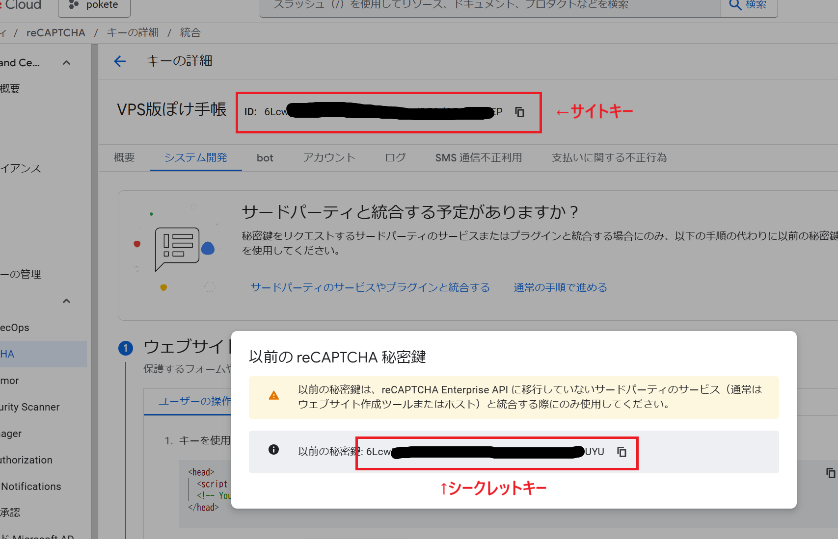Open the SMS 通信不正利用 tab
Screen dimensions: 838x539
coord(478,157)
